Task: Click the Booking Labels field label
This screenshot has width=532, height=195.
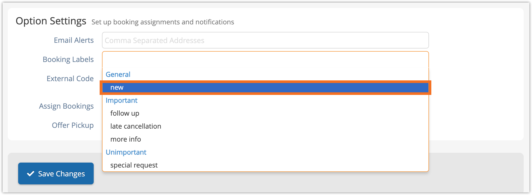Action: point(68,59)
